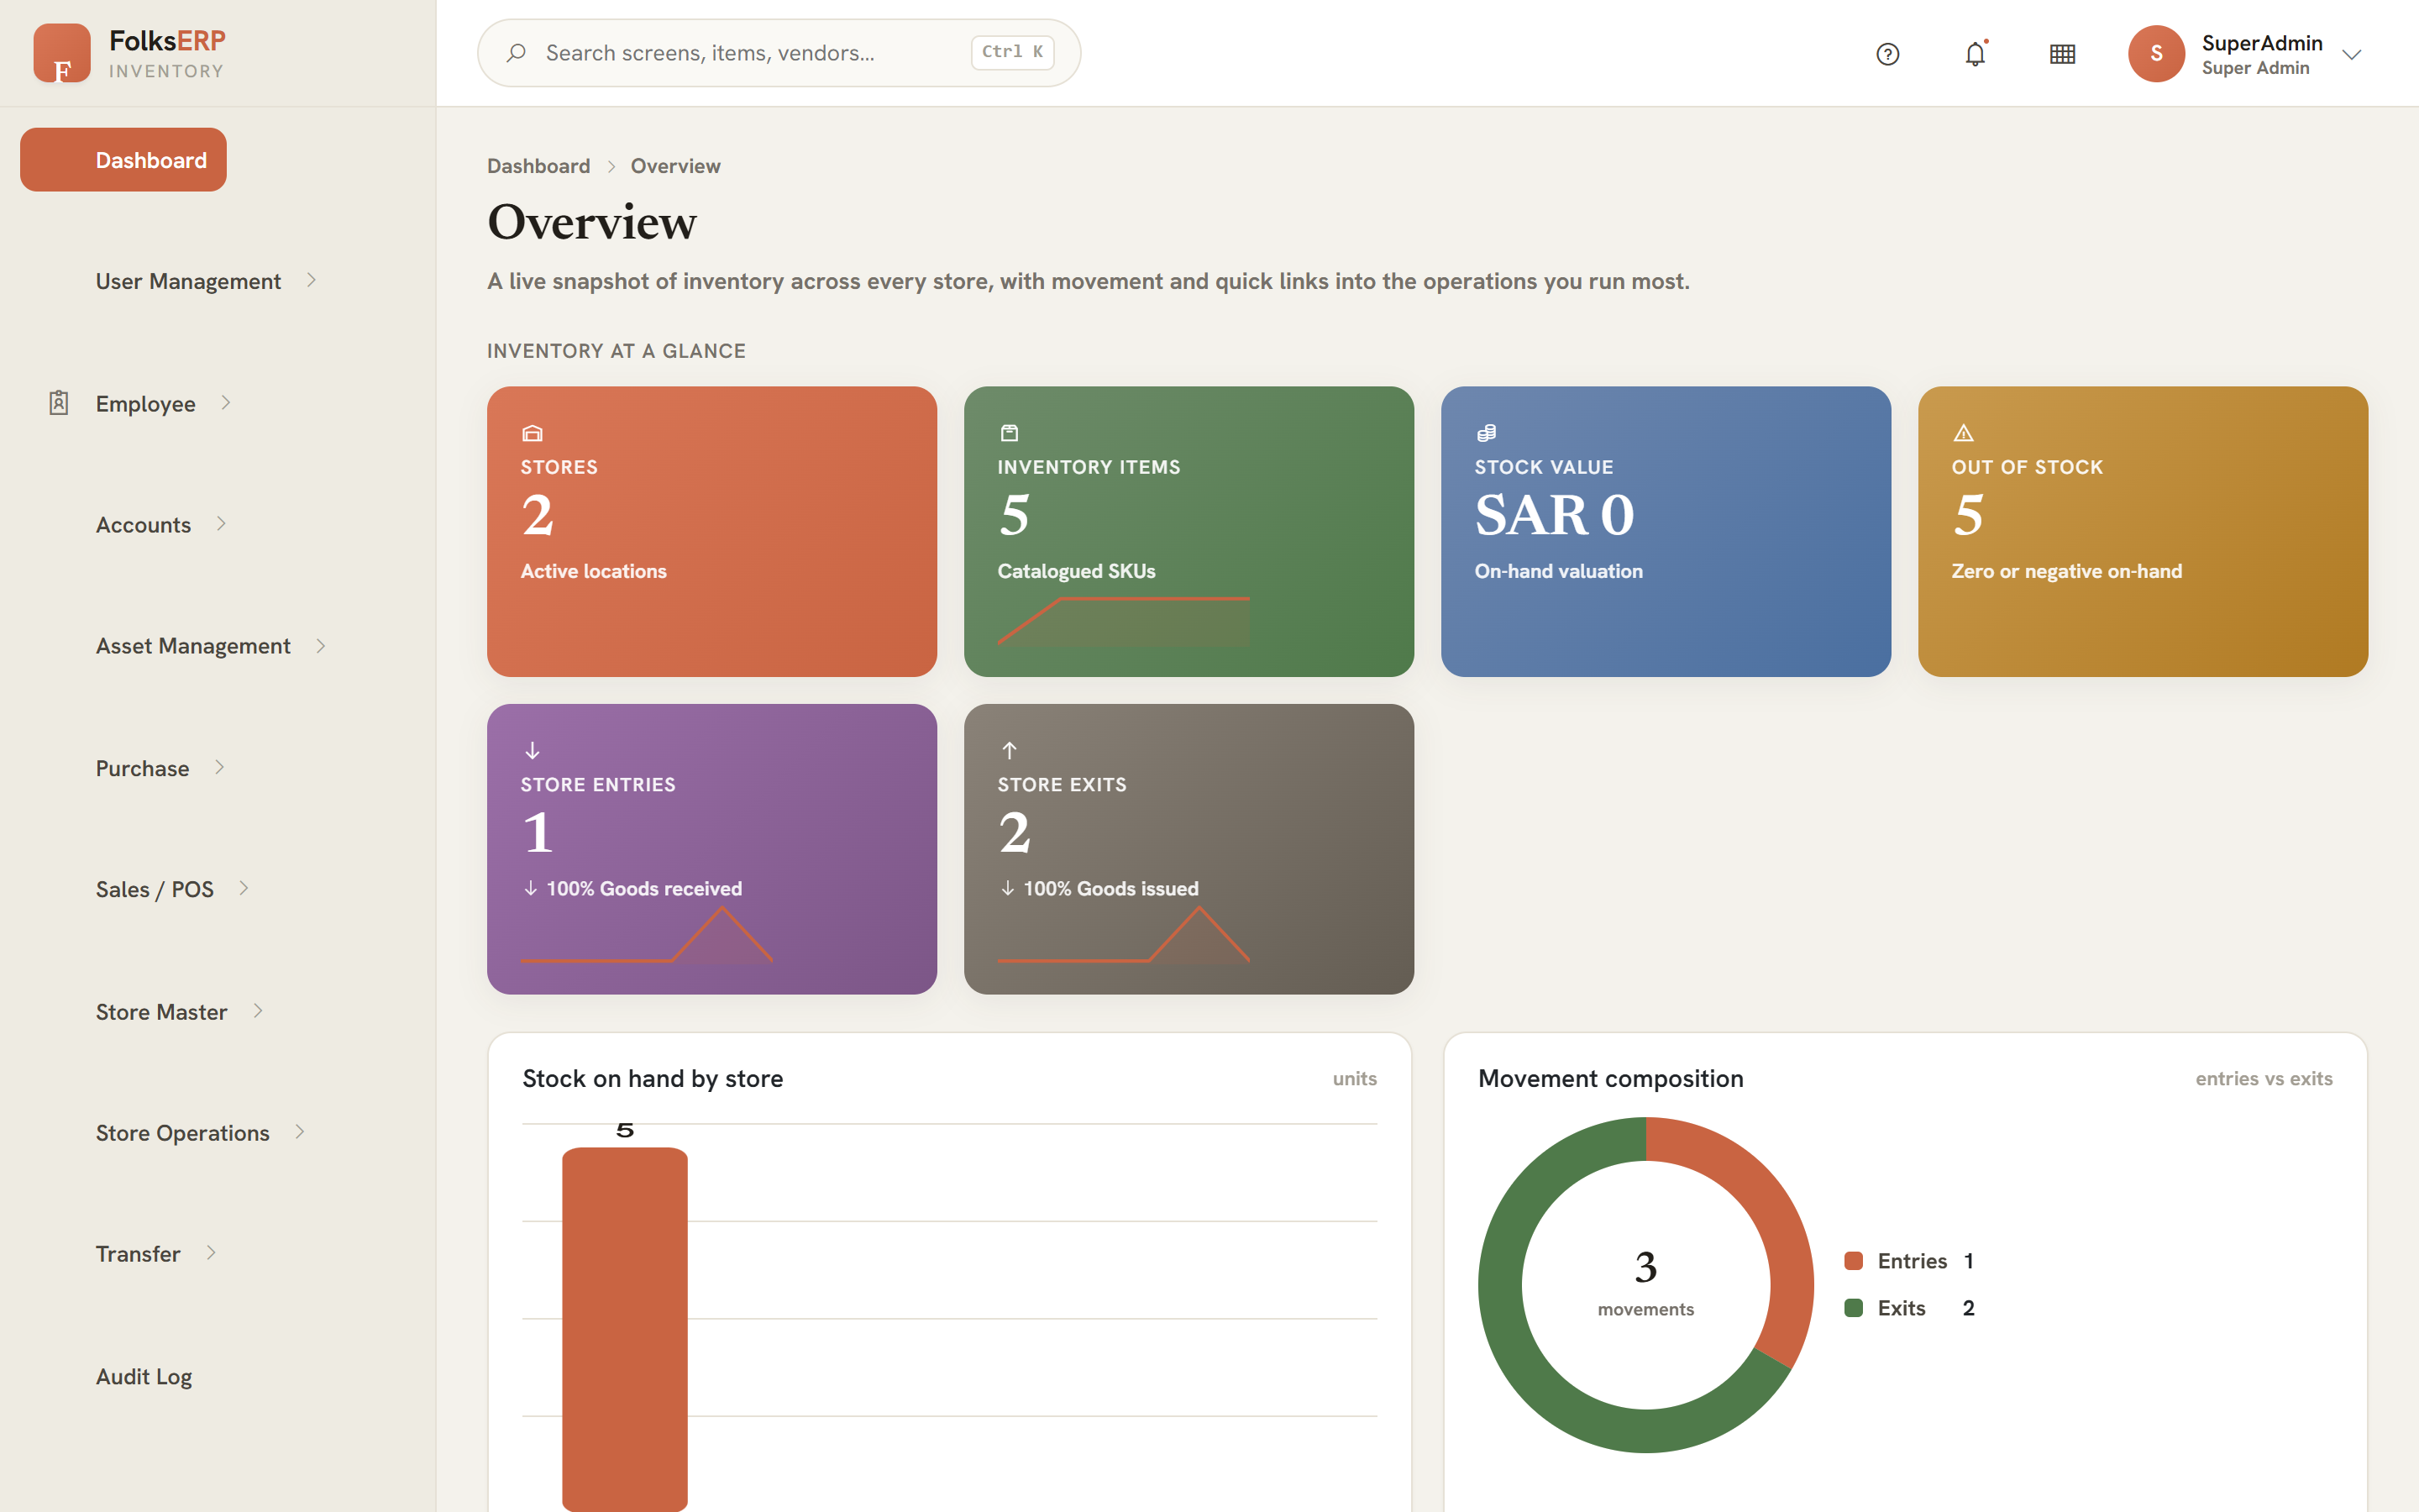Click the Overview breadcrumb item
Image resolution: width=2419 pixels, height=1512 pixels.
coord(675,166)
